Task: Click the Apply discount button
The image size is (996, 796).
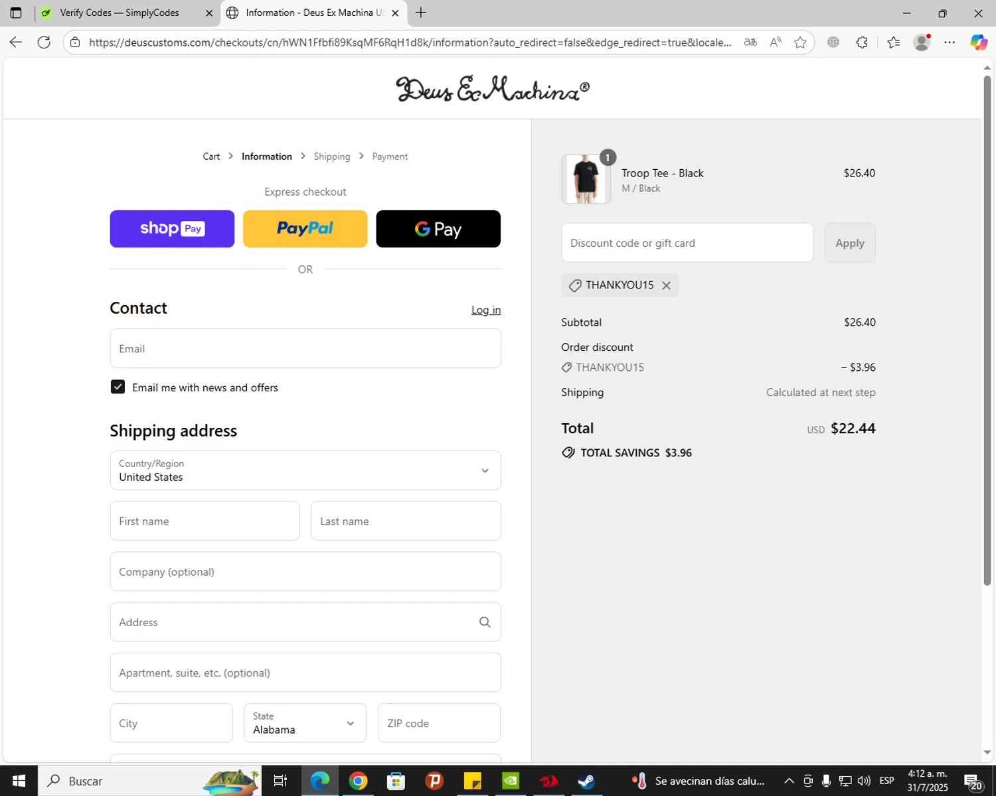Action: point(850,243)
